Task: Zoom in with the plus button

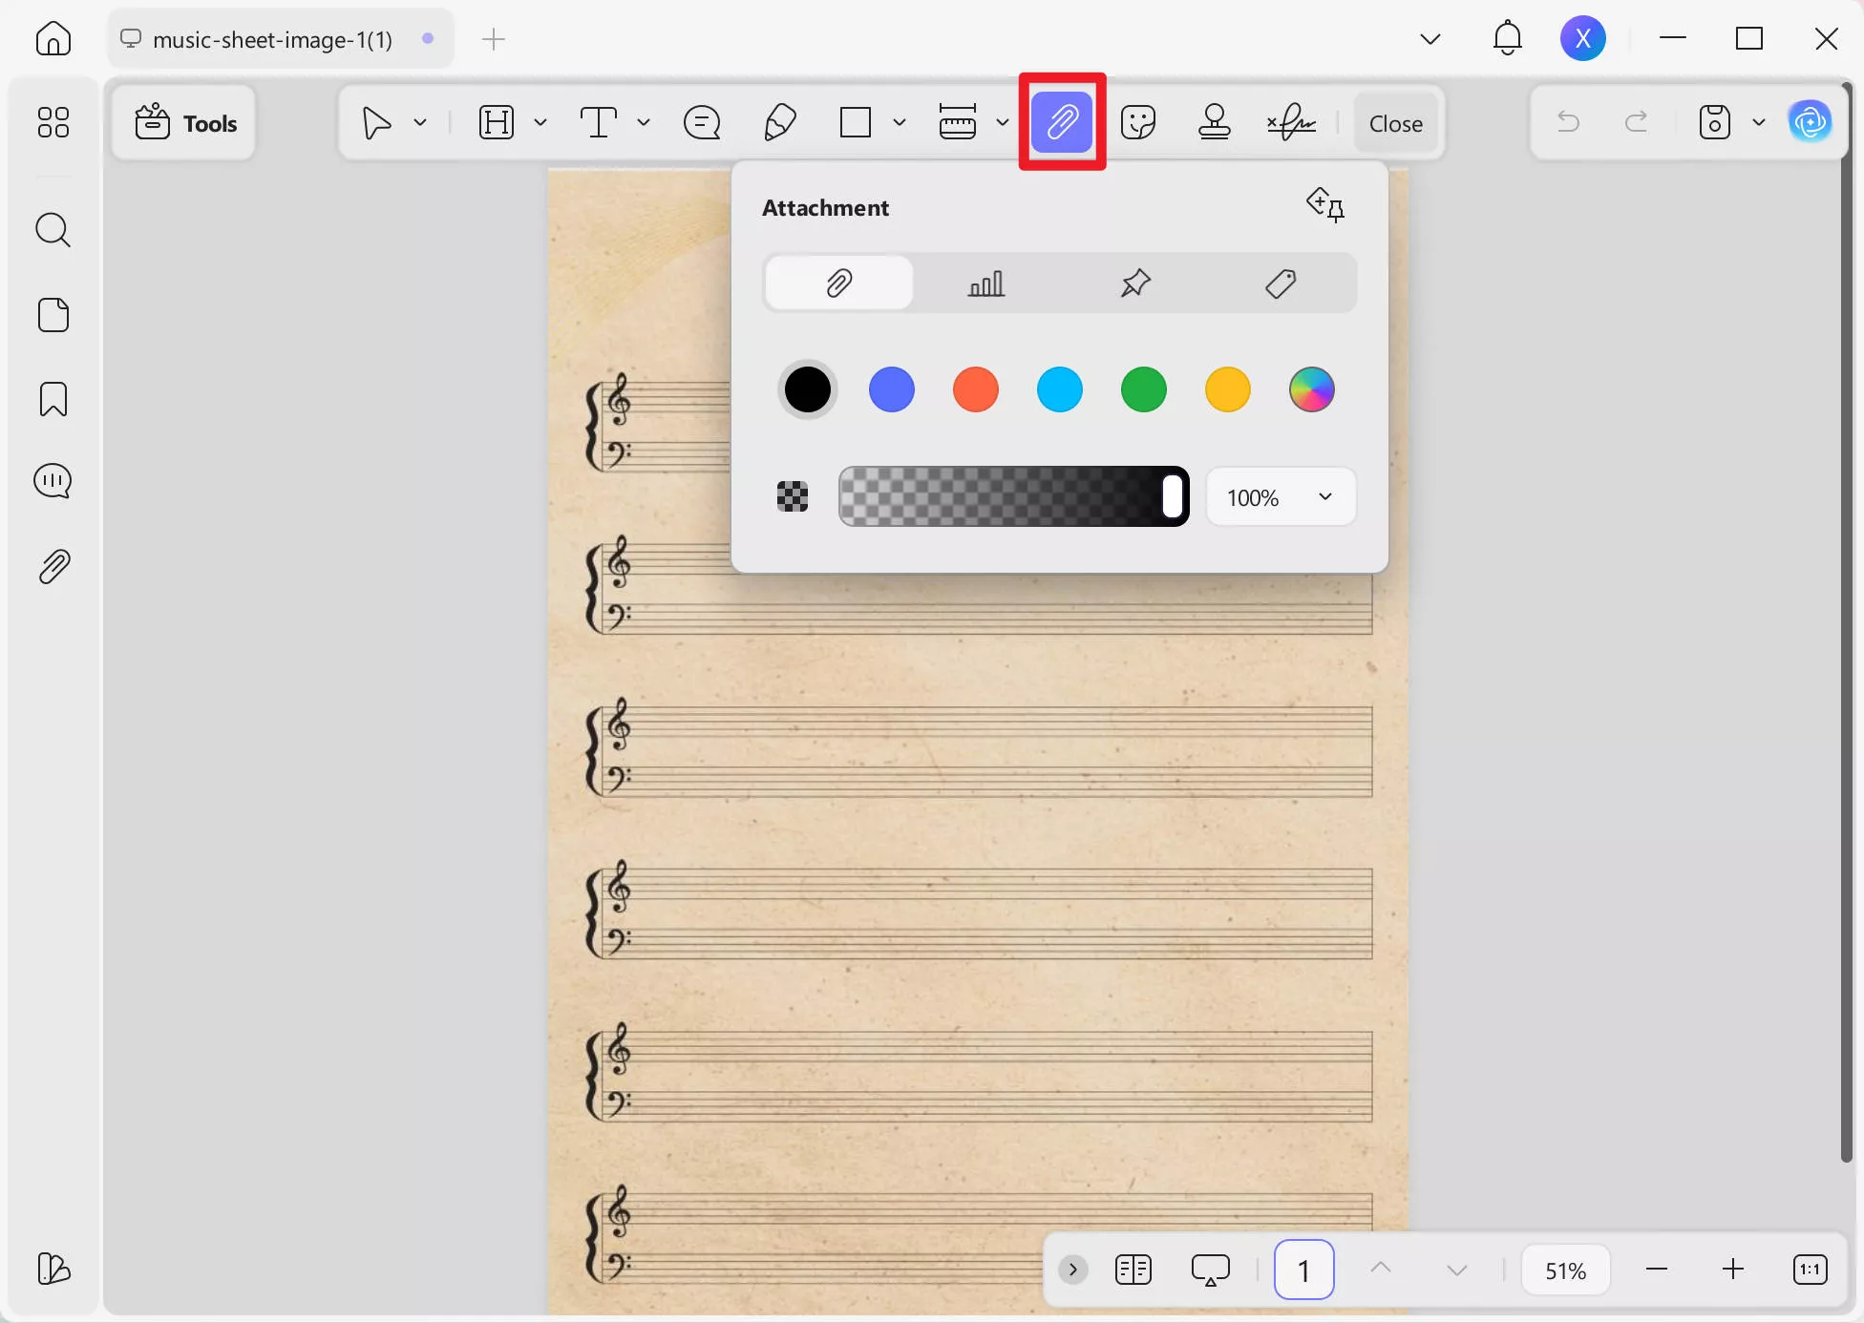Action: pyautogui.click(x=1733, y=1270)
